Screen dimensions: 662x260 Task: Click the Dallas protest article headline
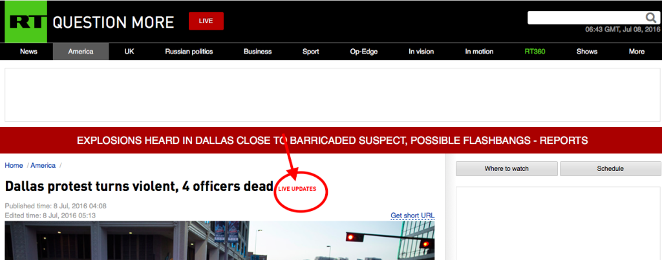[x=140, y=186]
